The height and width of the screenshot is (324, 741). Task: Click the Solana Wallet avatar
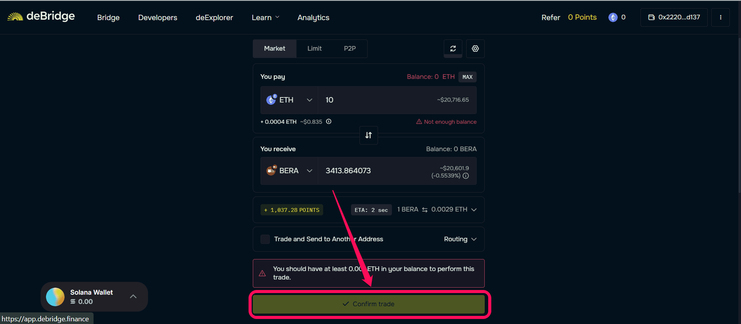tap(55, 297)
